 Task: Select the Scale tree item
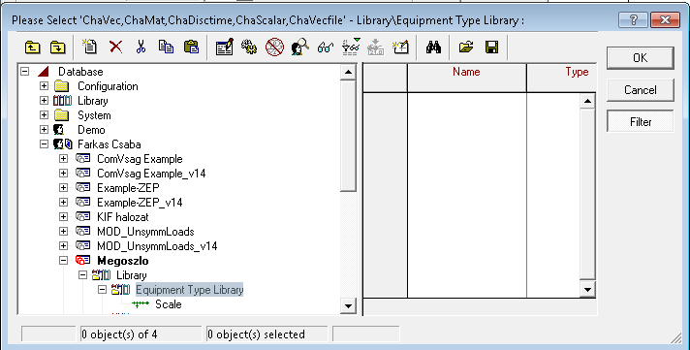click(168, 304)
